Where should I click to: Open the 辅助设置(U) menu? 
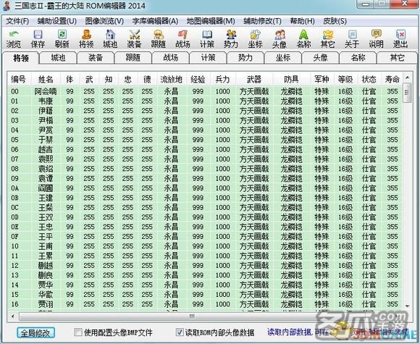[56, 21]
